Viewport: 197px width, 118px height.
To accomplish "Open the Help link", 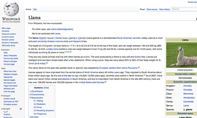I will pyautogui.click(x=6, y=53).
